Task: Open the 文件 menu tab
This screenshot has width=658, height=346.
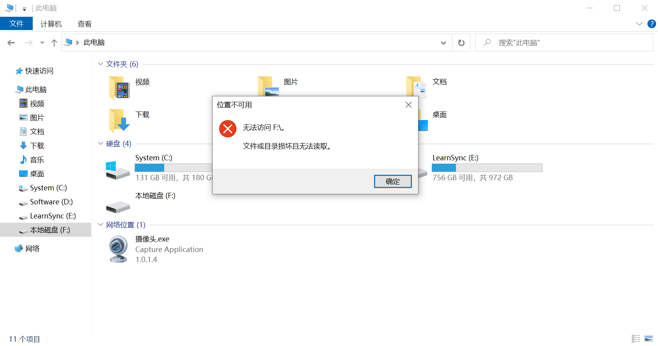Action: click(16, 24)
